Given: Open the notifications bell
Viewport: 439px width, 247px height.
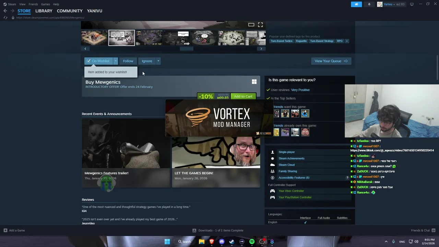Looking at the screenshot, I should click(369, 4).
